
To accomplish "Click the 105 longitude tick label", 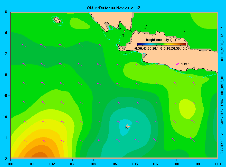I will pyautogui.click(x=114, y=164).
